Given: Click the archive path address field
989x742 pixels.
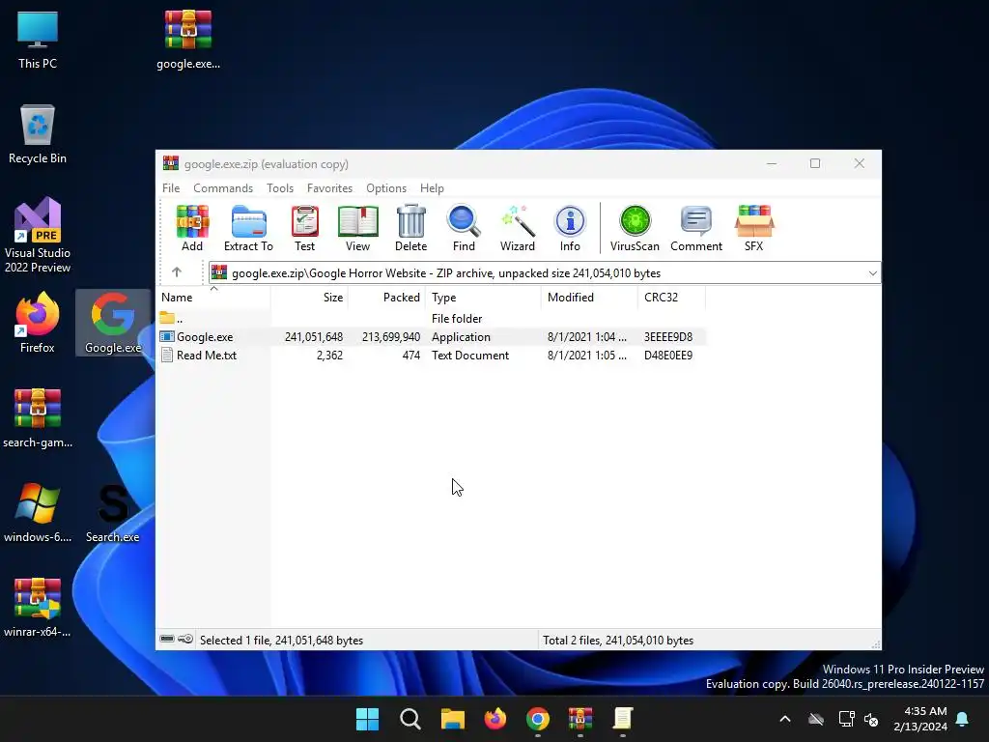Looking at the screenshot, I should pyautogui.click(x=545, y=273).
